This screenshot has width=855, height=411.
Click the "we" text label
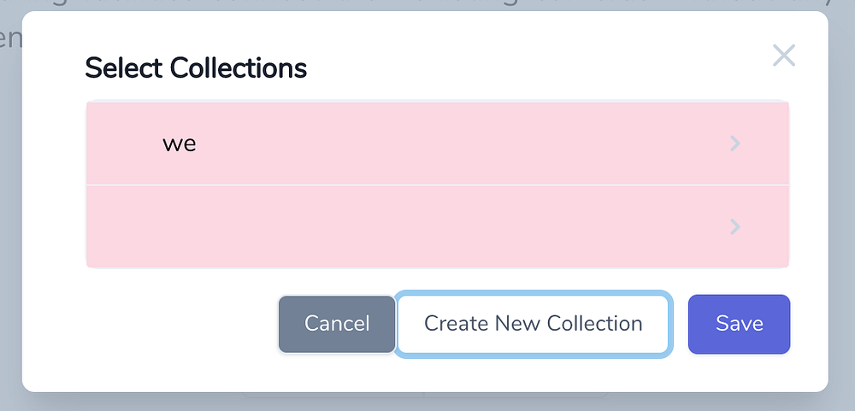[x=180, y=144]
